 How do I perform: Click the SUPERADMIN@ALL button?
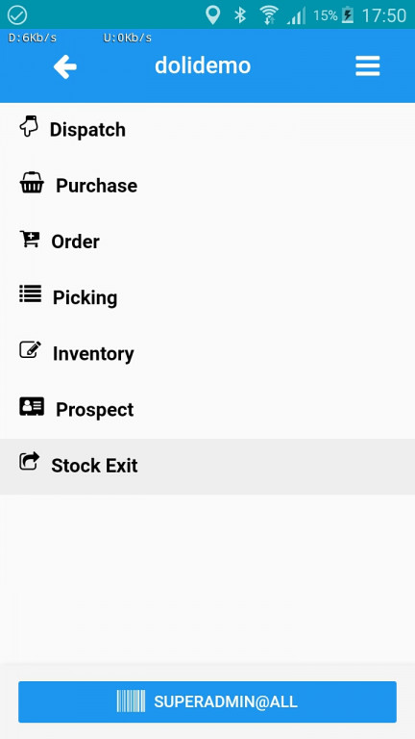coord(207,701)
